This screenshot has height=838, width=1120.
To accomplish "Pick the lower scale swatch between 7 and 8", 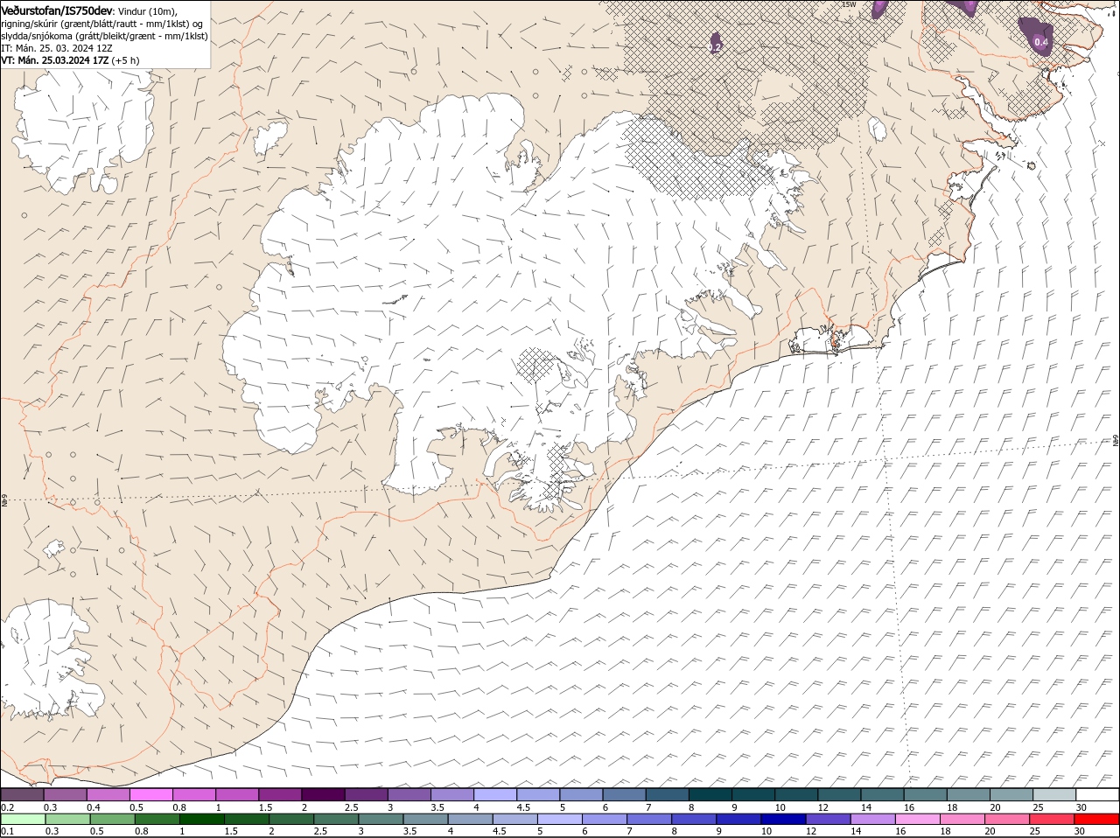I will [x=648, y=819].
